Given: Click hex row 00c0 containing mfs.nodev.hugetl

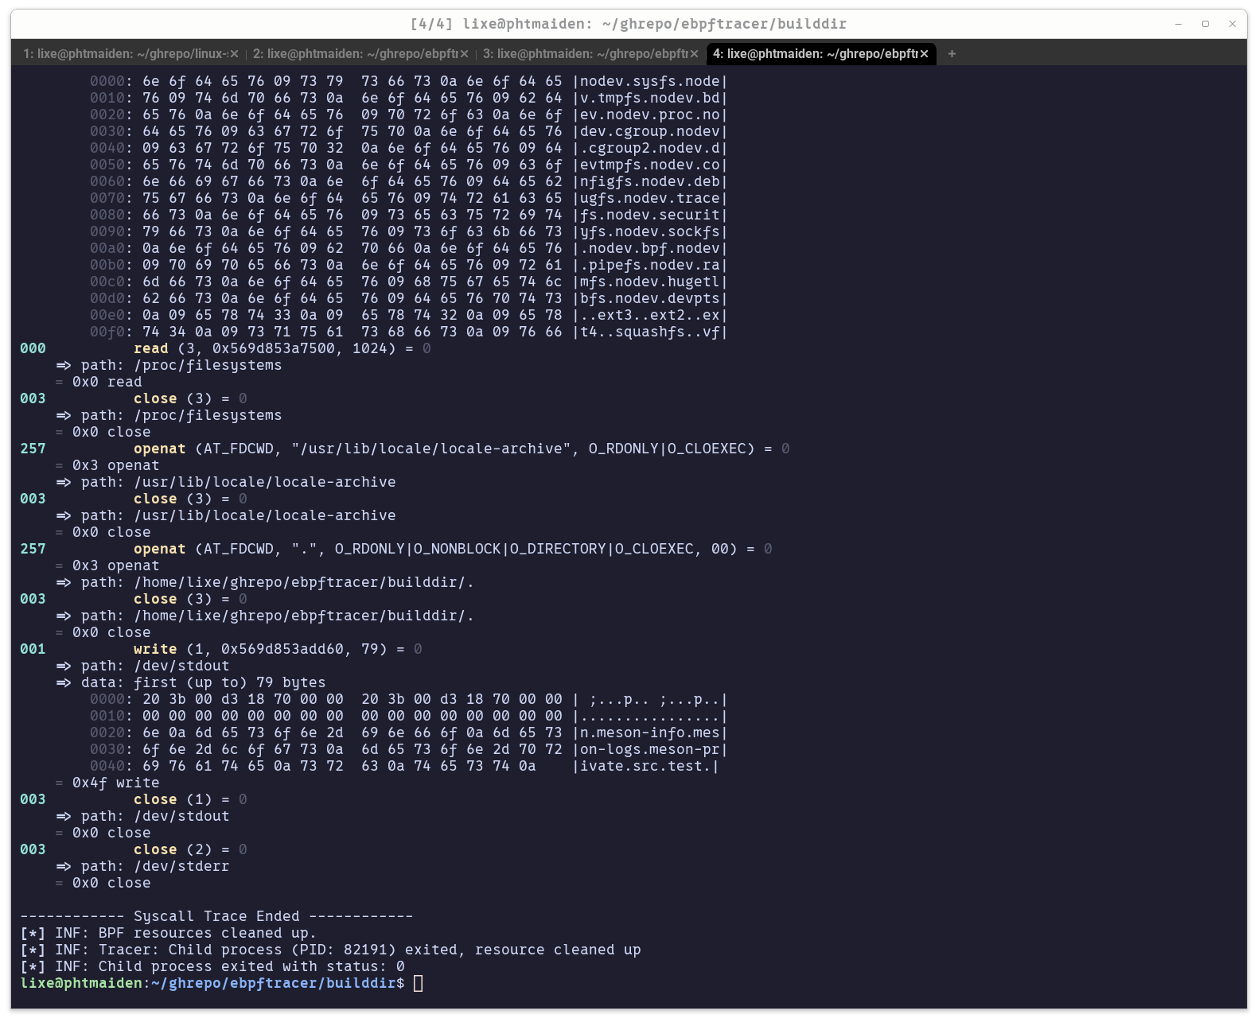Looking at the screenshot, I should click(408, 282).
